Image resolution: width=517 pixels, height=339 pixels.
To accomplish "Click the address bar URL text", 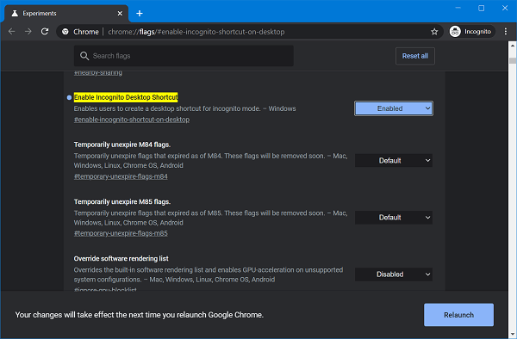I will pos(196,32).
